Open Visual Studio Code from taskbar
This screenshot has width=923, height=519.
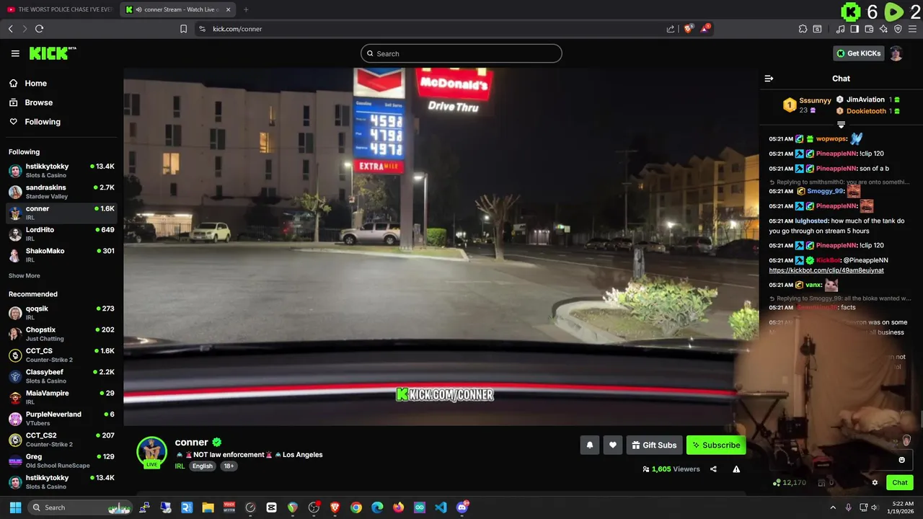[441, 507]
